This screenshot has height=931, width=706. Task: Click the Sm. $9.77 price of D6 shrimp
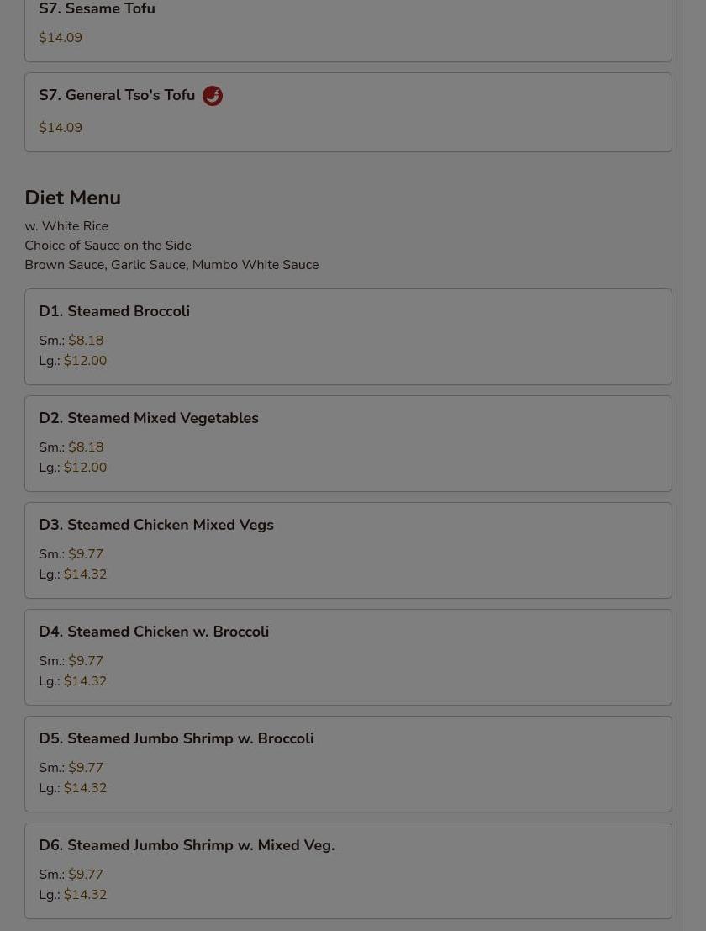click(x=71, y=875)
